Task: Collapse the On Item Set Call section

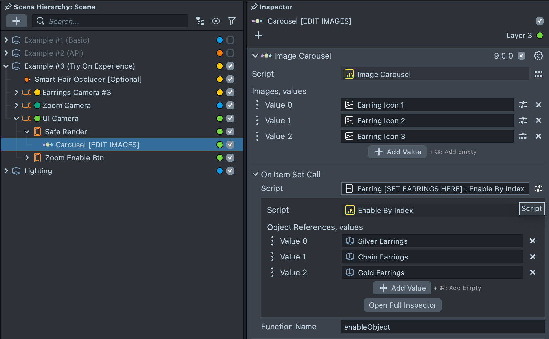Action: click(x=255, y=174)
